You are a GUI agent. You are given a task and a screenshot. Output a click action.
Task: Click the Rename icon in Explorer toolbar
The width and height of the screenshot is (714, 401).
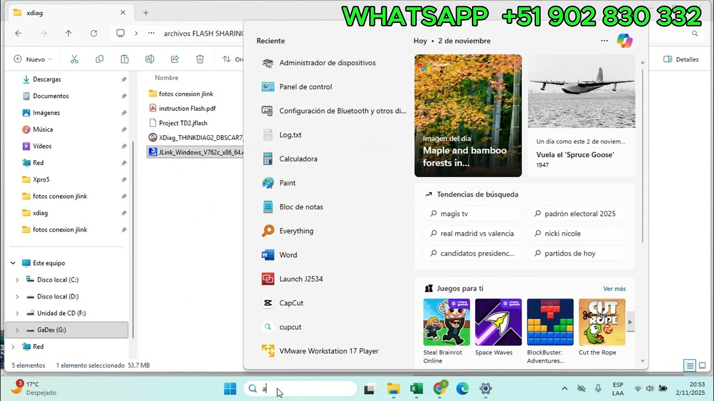[149, 59]
